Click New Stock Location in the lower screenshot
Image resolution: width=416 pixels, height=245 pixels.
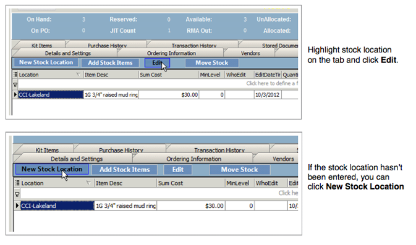tap(52, 169)
